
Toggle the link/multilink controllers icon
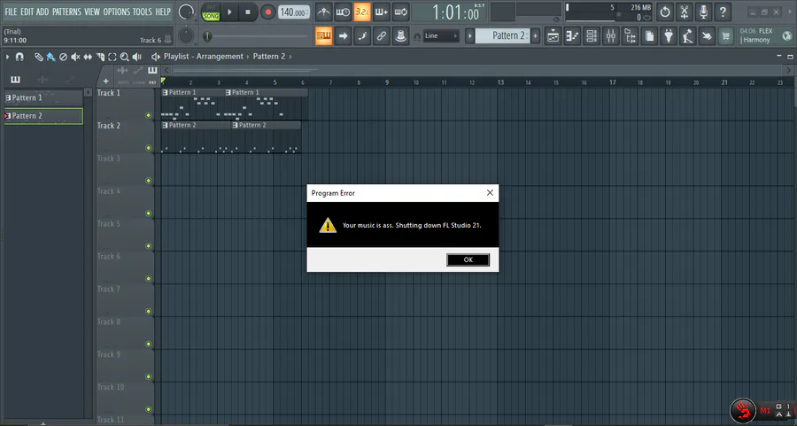(x=381, y=35)
